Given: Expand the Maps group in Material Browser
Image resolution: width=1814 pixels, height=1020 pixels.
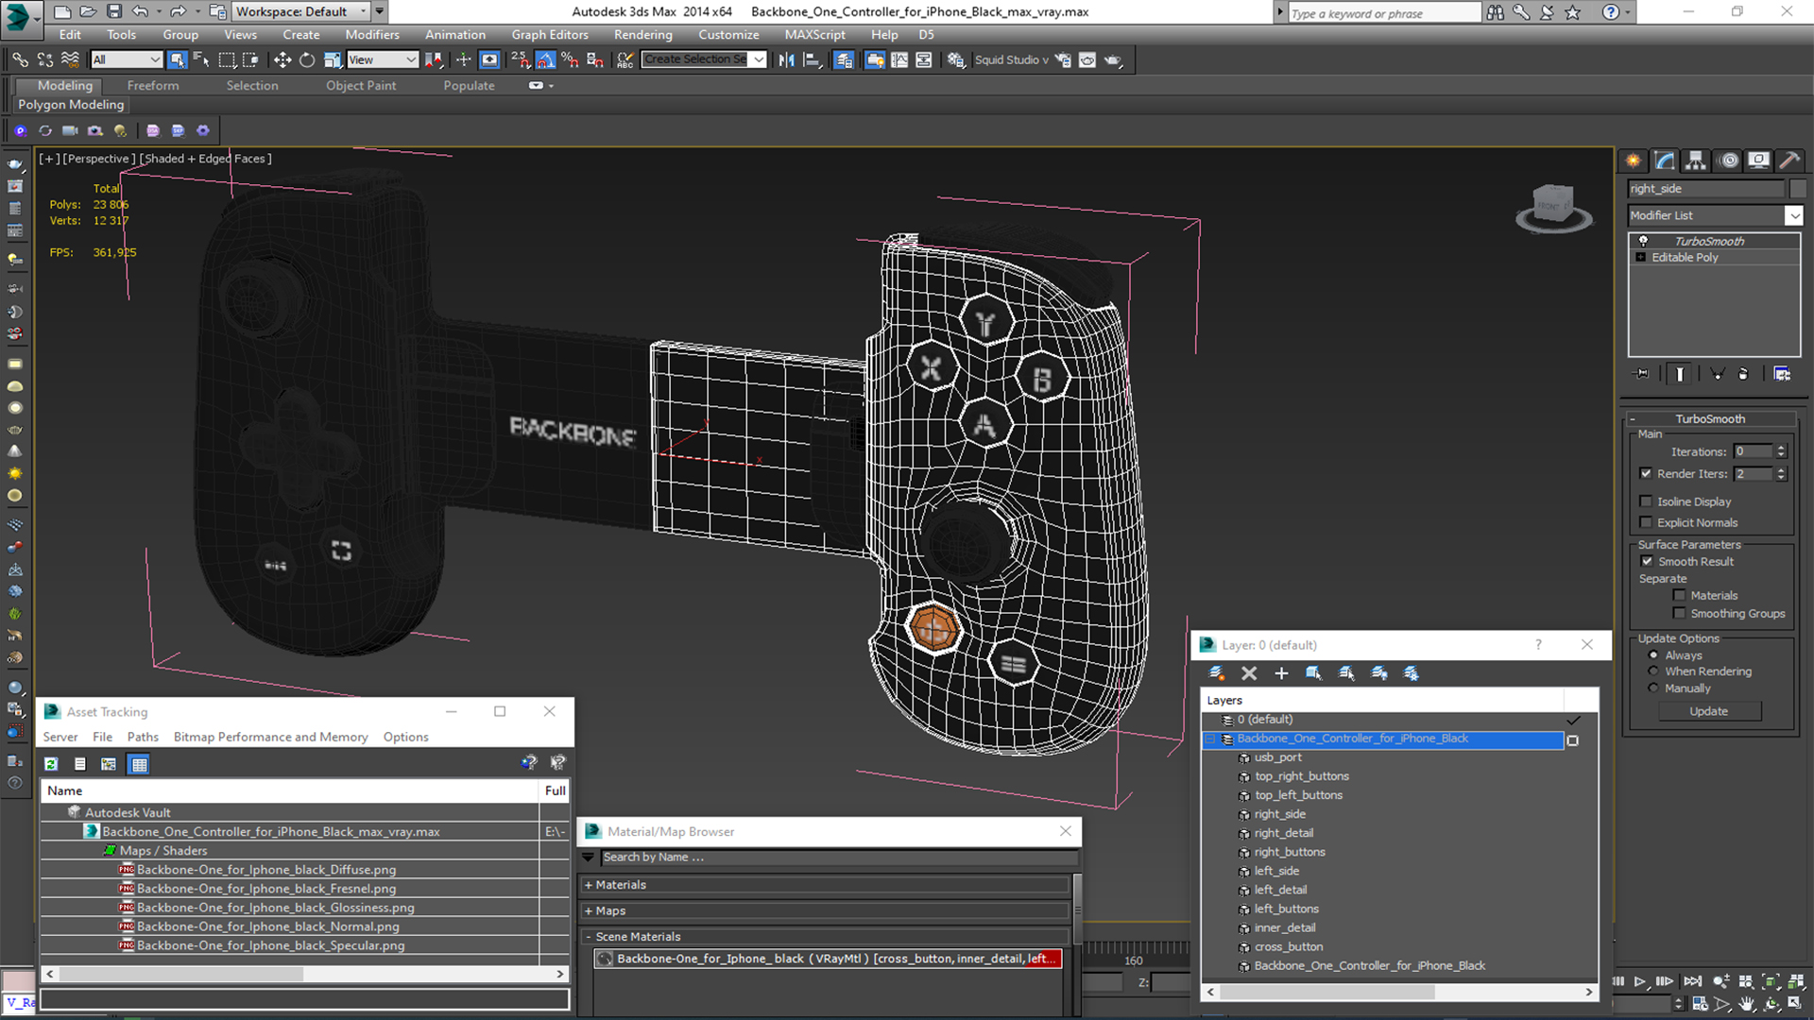Looking at the screenshot, I should pyautogui.click(x=589, y=910).
